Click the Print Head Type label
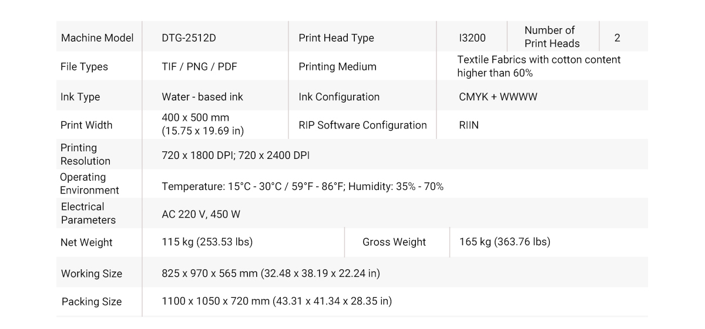 click(x=336, y=38)
